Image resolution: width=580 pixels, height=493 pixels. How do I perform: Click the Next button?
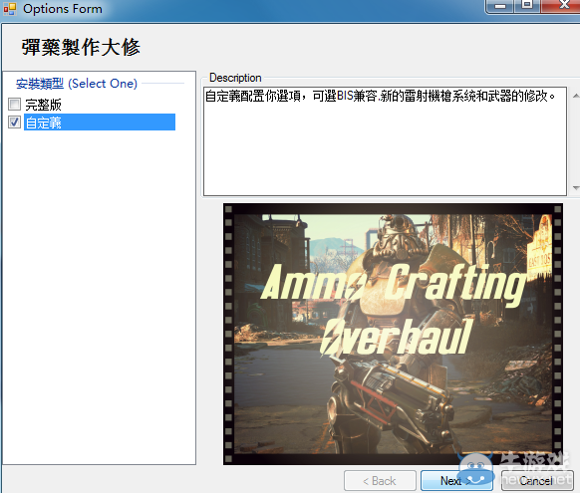(x=456, y=480)
